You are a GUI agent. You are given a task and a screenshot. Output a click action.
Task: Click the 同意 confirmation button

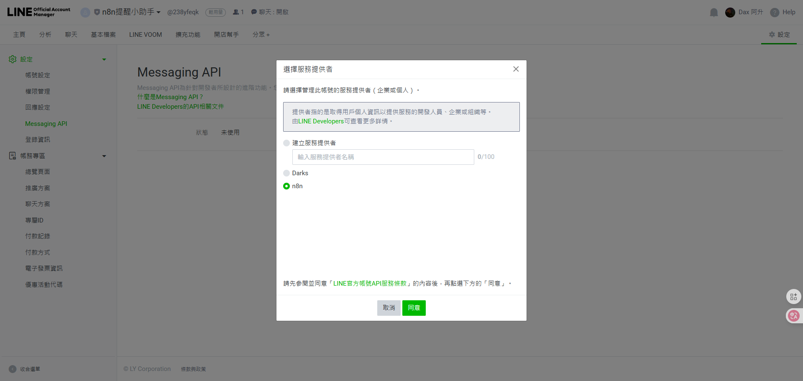(x=414, y=308)
